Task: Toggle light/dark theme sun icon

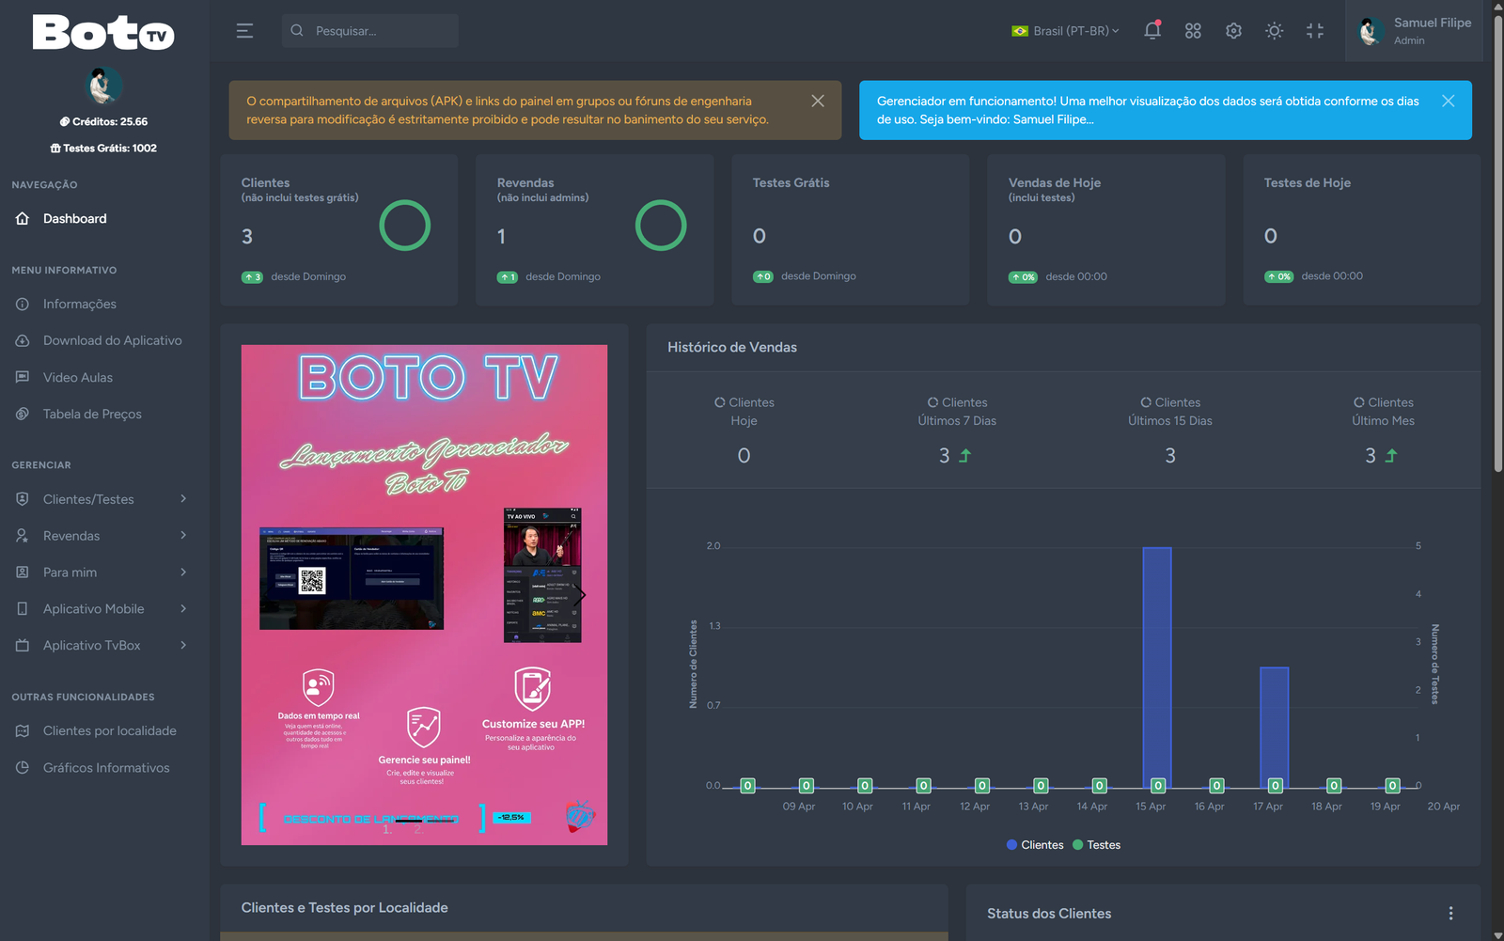Action: pos(1274,31)
